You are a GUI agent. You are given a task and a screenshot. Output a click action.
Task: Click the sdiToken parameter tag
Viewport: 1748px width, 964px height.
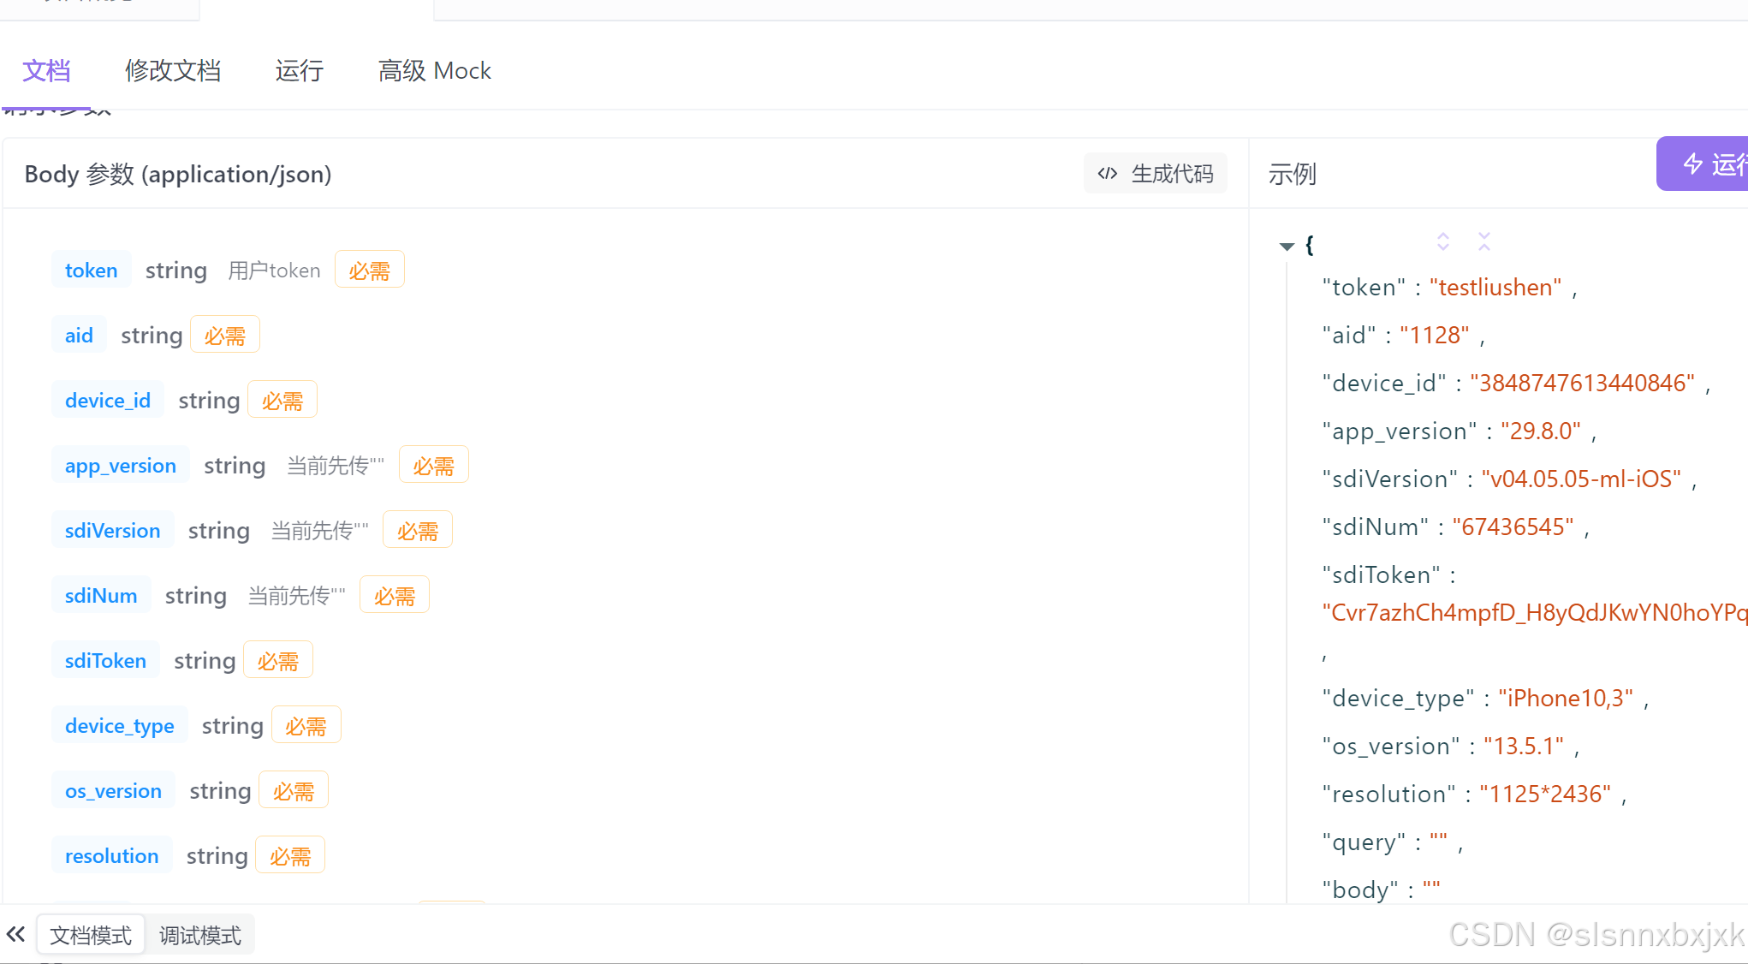click(105, 661)
